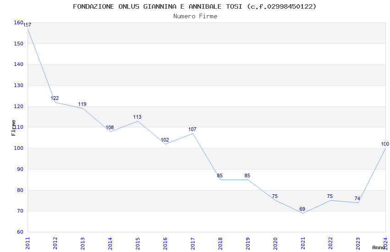390x252 pixels.
Task: Click the x-axis year 2020
Action: 275,243
